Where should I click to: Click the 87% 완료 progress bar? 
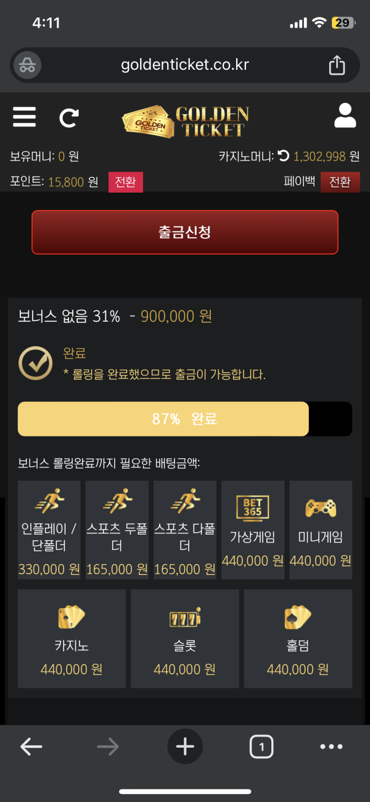click(x=185, y=419)
